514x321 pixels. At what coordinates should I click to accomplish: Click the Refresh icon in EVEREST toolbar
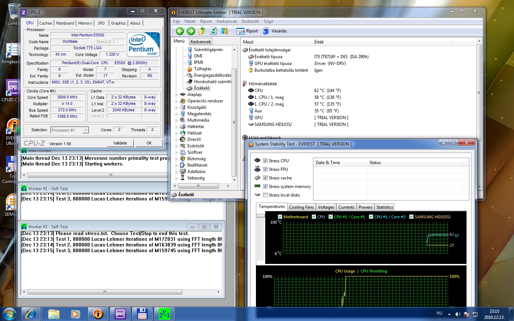click(213, 31)
